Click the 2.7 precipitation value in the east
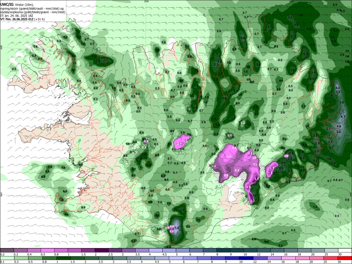The width and height of the screenshot is (352, 264). point(328,129)
